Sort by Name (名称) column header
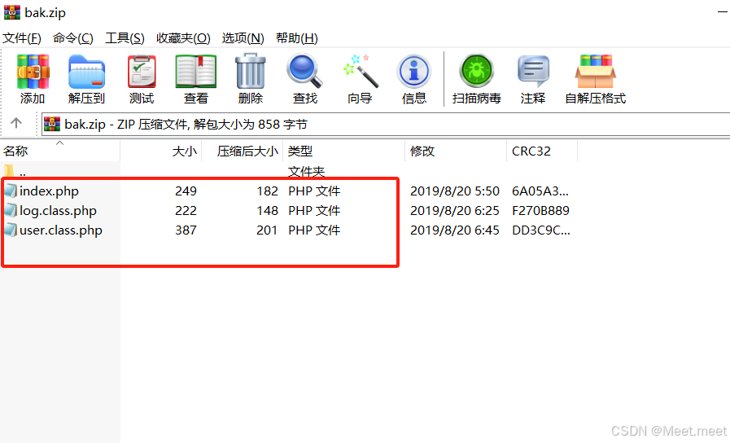This screenshot has width=730, height=443. (x=60, y=151)
